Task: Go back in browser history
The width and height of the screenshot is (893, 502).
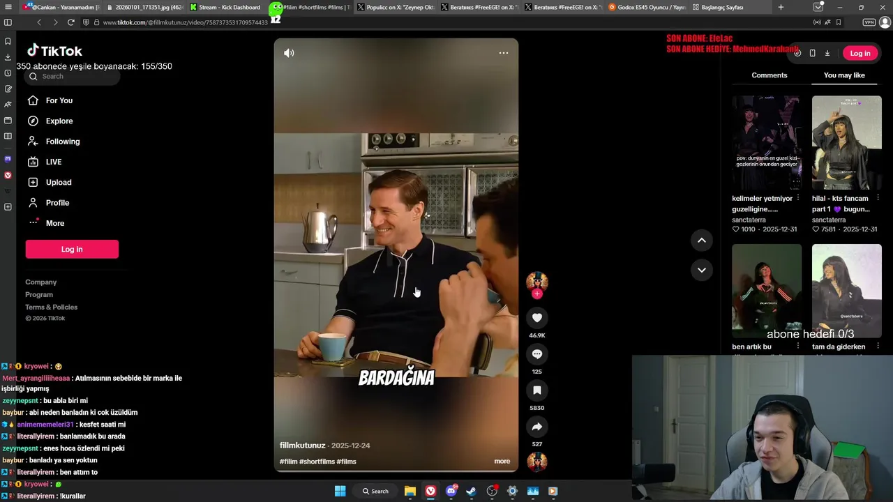Action: pos(39,22)
